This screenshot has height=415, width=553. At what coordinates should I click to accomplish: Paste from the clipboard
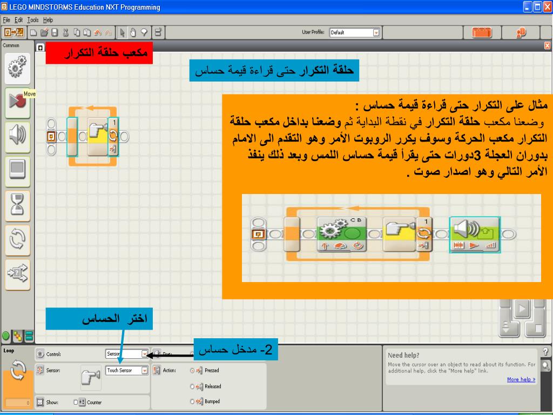(87, 33)
